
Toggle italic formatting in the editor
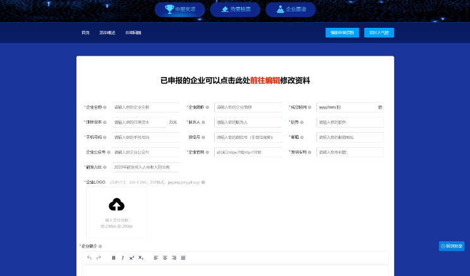(123, 258)
